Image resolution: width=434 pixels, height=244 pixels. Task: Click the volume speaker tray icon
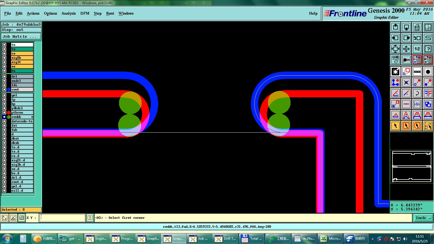405,239
